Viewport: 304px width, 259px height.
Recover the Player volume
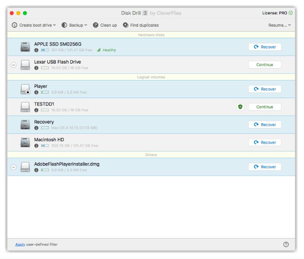(x=265, y=89)
